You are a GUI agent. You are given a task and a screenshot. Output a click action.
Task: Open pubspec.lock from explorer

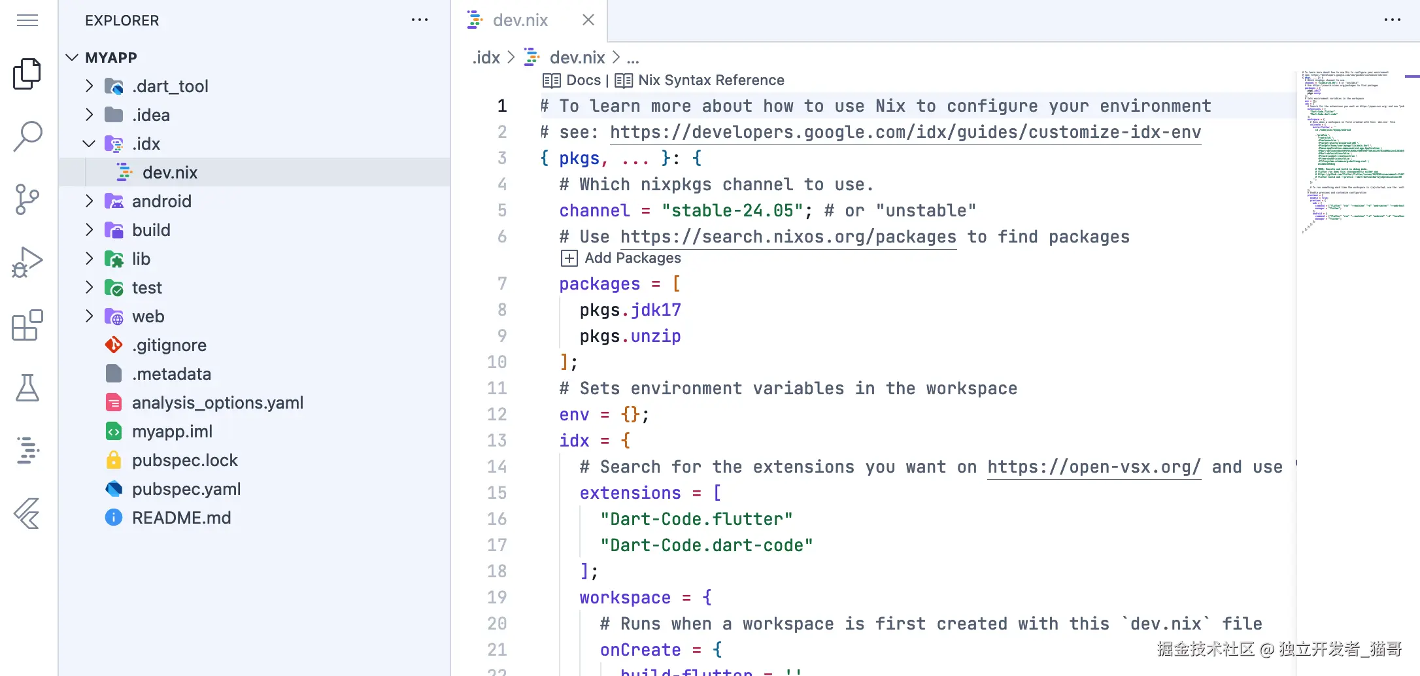[185, 460]
